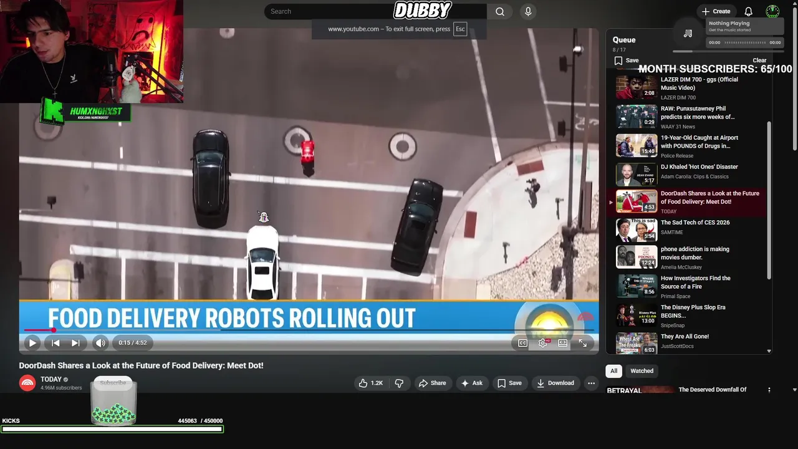Click the Esc key hint in fullscreen notice
This screenshot has height=449, width=798.
click(x=460, y=29)
